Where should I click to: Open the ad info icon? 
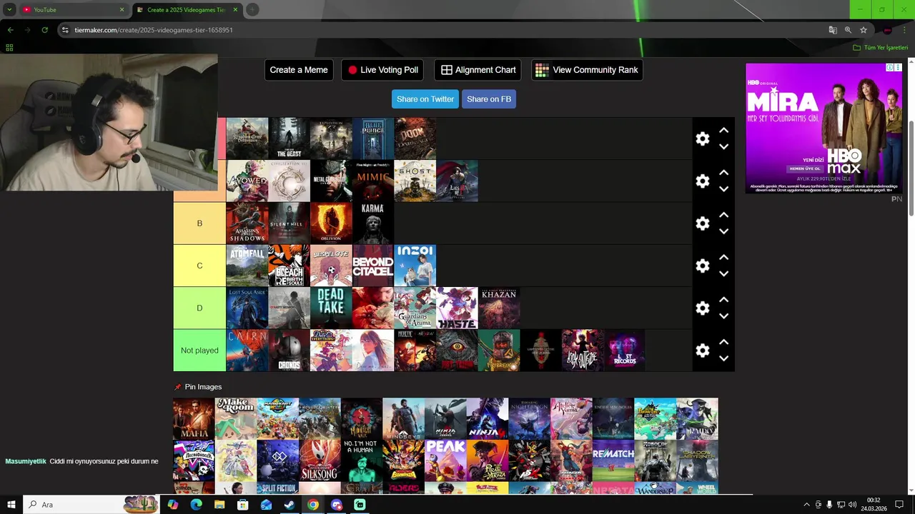(x=890, y=67)
